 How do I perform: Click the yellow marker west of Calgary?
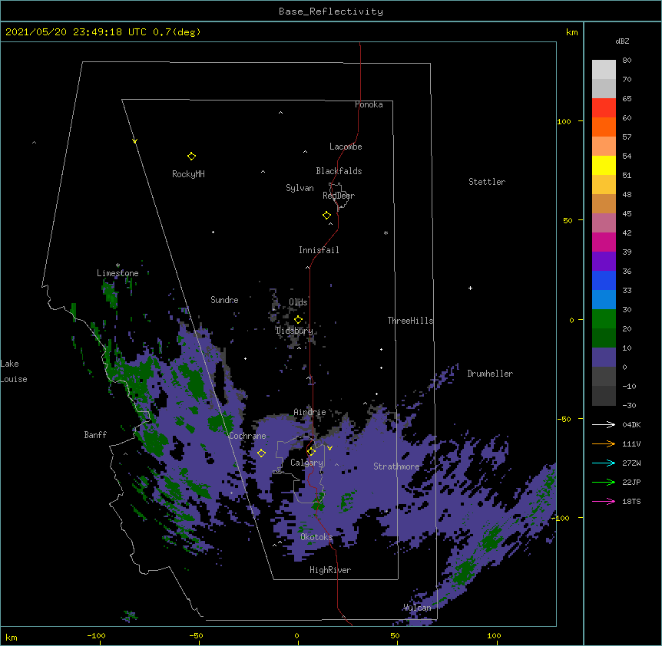click(261, 453)
